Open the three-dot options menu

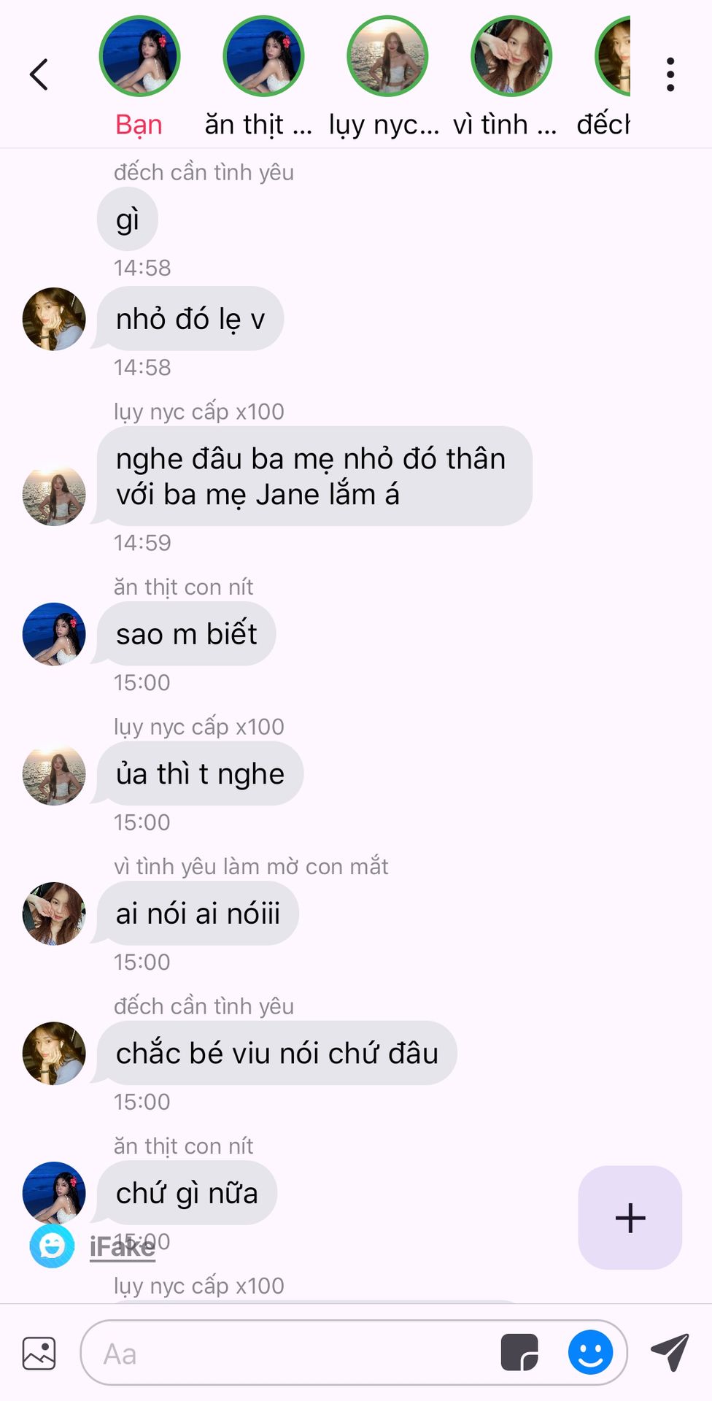click(x=670, y=74)
